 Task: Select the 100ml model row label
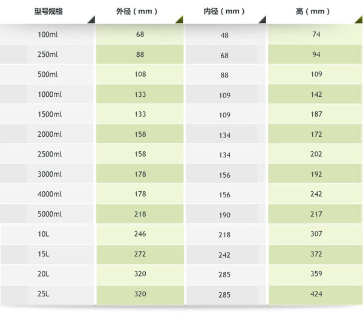48,34
